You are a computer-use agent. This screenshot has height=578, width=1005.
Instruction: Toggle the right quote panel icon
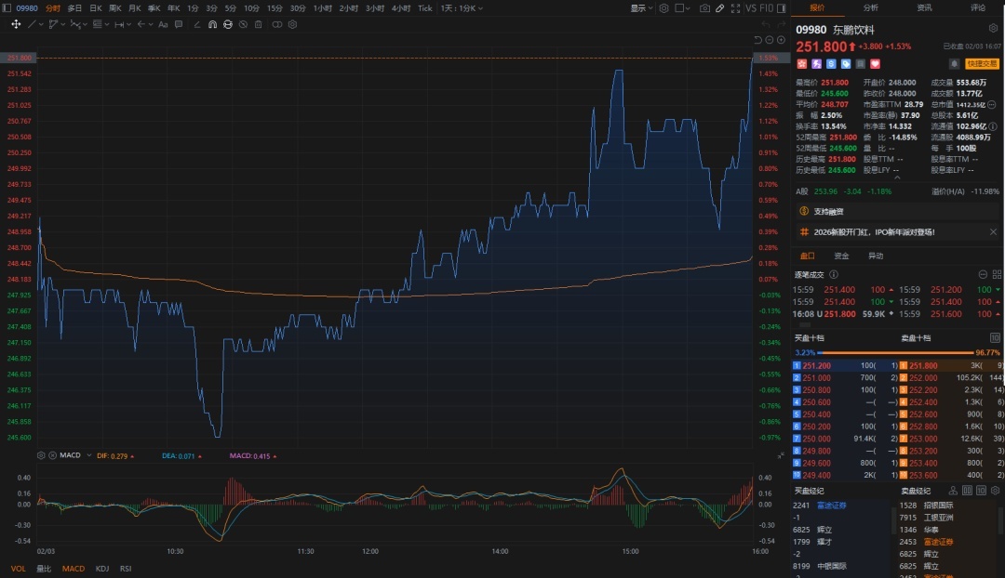tap(780, 8)
